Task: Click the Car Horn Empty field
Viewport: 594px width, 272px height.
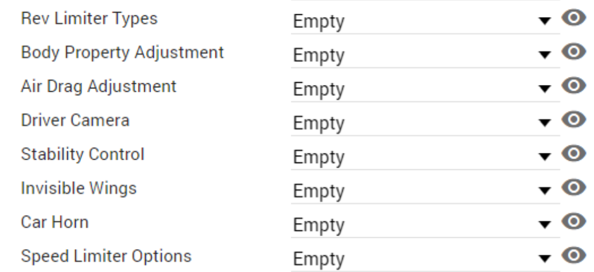Action: pyautogui.click(x=425, y=224)
